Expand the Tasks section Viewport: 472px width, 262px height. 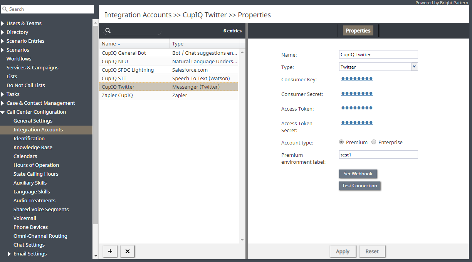(x=3, y=94)
